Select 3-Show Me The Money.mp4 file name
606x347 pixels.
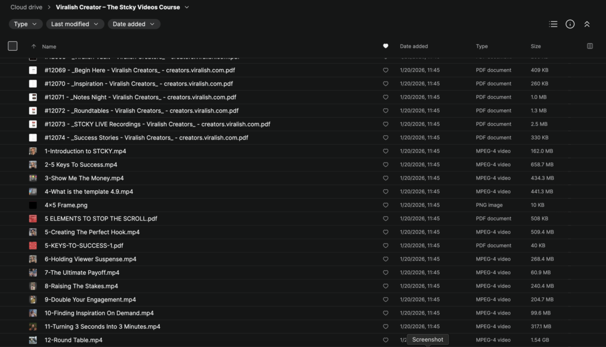pyautogui.click(x=84, y=179)
